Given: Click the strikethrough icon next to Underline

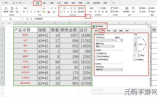Looking at the screenshot, I should [35, 12].
